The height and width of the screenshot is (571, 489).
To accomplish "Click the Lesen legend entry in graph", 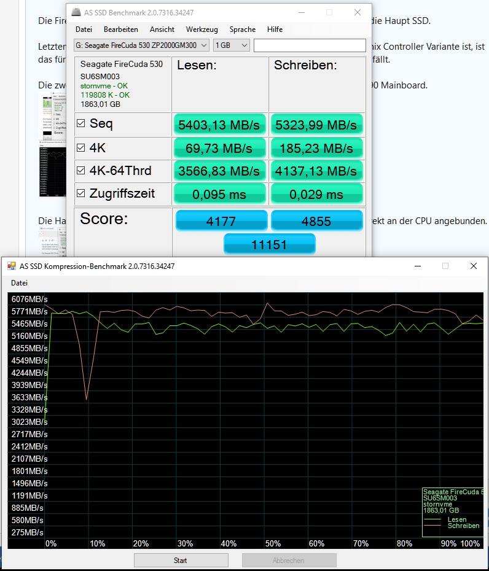I will [457, 519].
